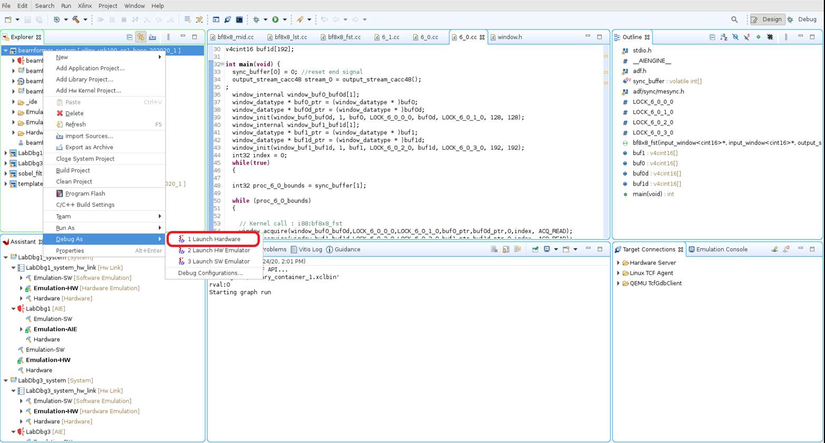Sort the Outline alphabetically

pos(724,37)
